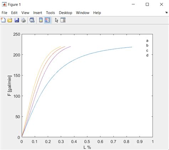Insert a colorbar via toolbar icon
This screenshot has width=169, height=150.
click(x=41, y=20)
